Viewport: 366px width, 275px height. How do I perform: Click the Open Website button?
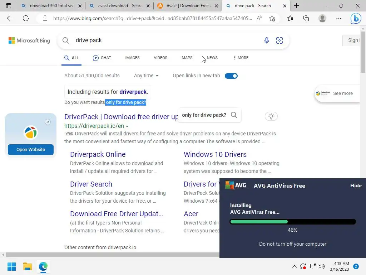click(x=31, y=150)
